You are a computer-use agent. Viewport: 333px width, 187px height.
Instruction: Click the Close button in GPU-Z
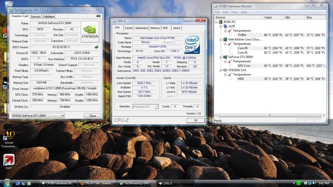point(92,116)
